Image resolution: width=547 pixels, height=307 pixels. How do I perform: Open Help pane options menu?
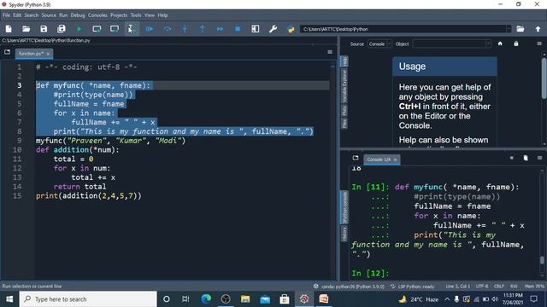pyautogui.click(x=539, y=43)
